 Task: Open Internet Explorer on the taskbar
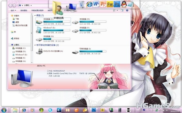pos(24,110)
